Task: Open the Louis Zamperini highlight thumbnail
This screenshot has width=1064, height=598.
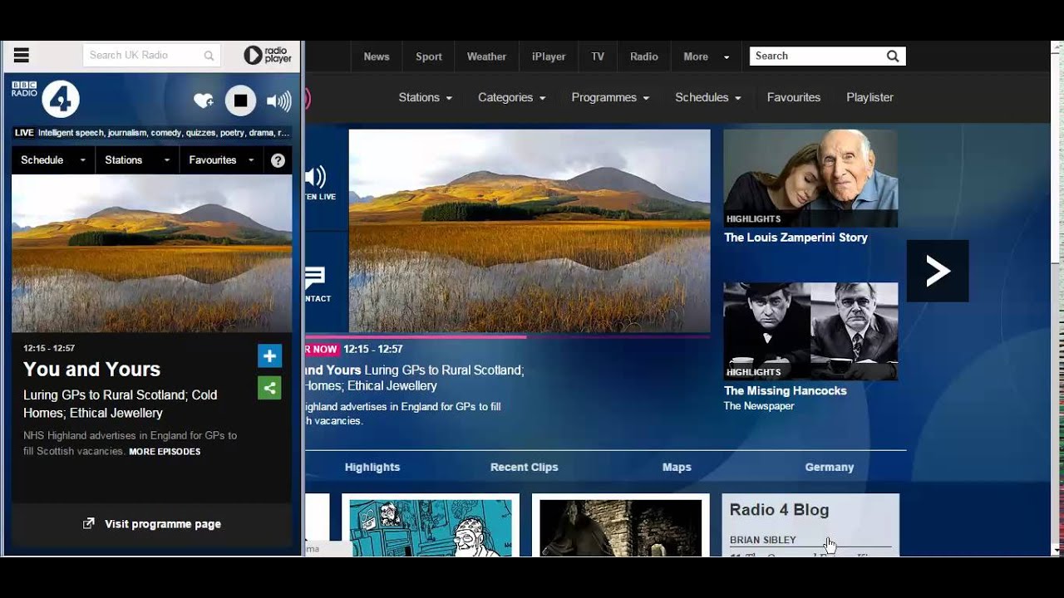Action: point(810,178)
